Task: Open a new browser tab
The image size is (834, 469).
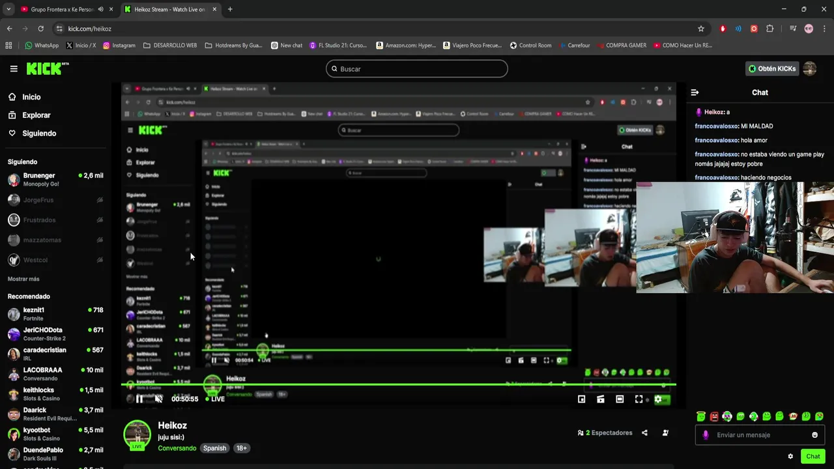Action: [x=230, y=9]
